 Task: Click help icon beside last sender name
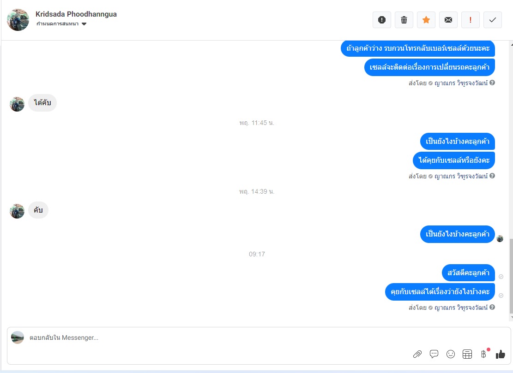point(492,308)
